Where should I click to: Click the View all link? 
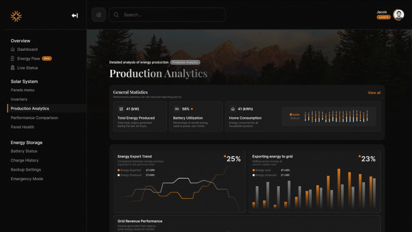pyautogui.click(x=374, y=92)
